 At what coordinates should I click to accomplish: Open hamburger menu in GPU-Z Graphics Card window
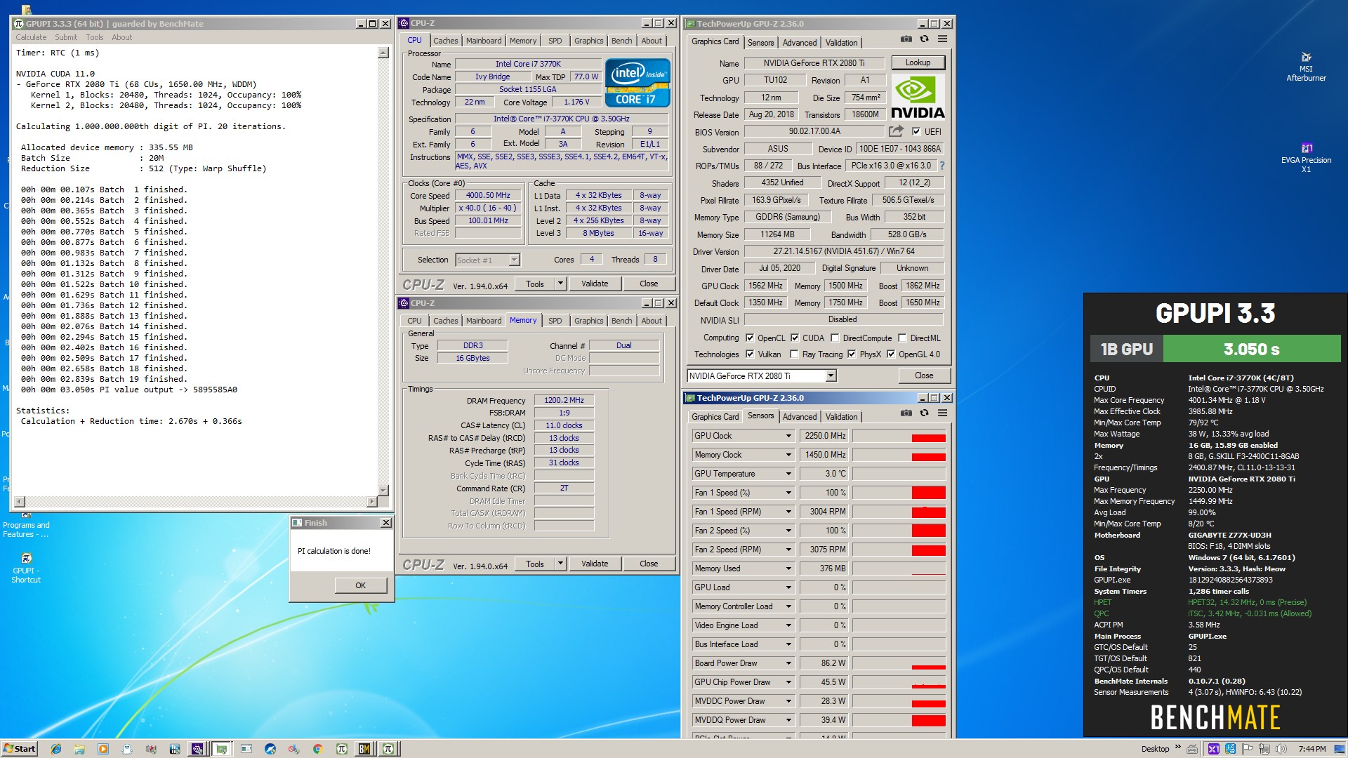click(x=943, y=39)
